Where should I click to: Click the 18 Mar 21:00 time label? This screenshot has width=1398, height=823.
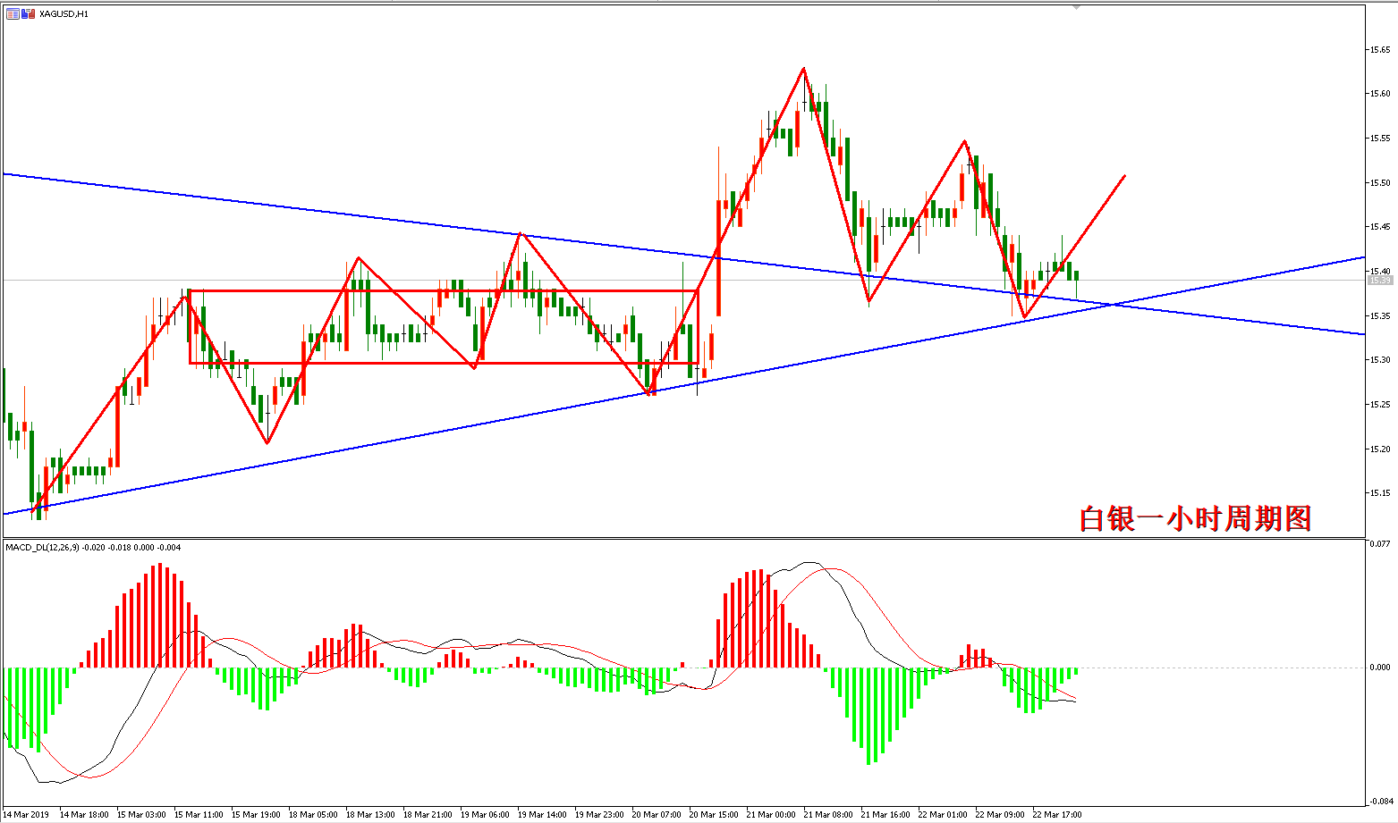[428, 815]
